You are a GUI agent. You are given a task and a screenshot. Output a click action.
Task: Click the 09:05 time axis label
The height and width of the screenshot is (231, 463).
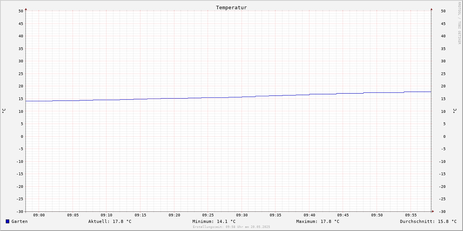73,215
